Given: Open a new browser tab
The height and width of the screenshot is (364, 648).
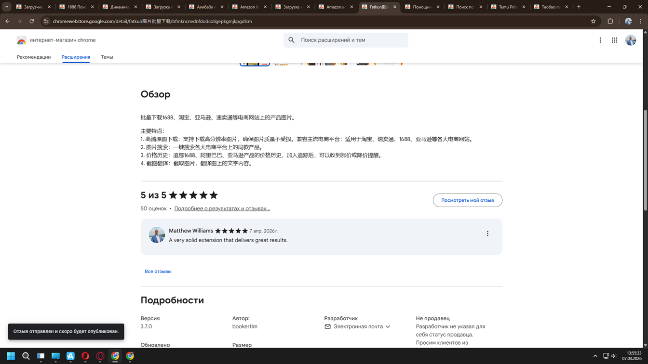Looking at the screenshot, I should (x=579, y=7).
